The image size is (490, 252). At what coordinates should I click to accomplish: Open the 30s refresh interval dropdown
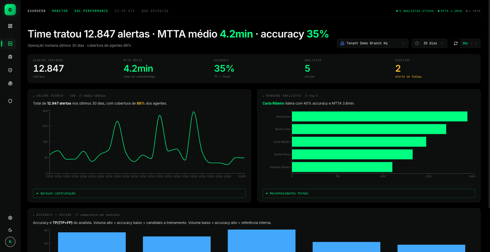pyautogui.click(x=470, y=43)
